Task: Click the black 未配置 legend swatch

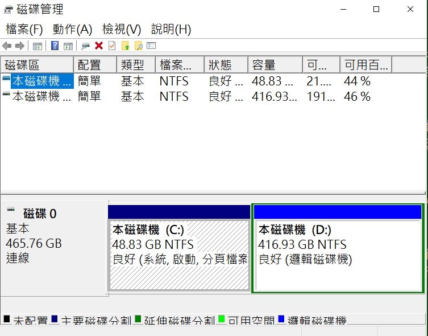Action: point(7,319)
